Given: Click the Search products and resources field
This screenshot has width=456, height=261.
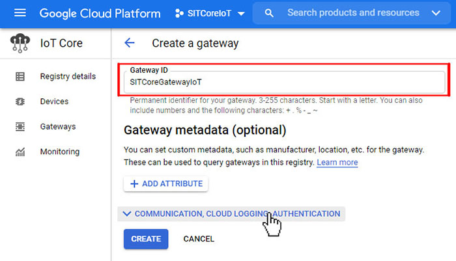Looking at the screenshot, I should click(x=353, y=13).
